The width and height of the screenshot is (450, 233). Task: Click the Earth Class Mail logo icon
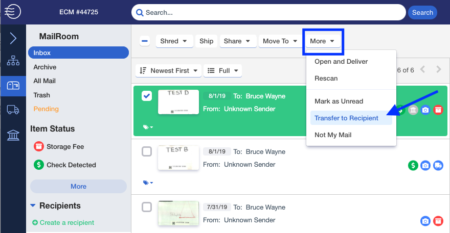[x=13, y=12]
